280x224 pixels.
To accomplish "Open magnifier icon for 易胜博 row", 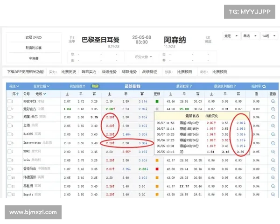I will click(273, 186).
